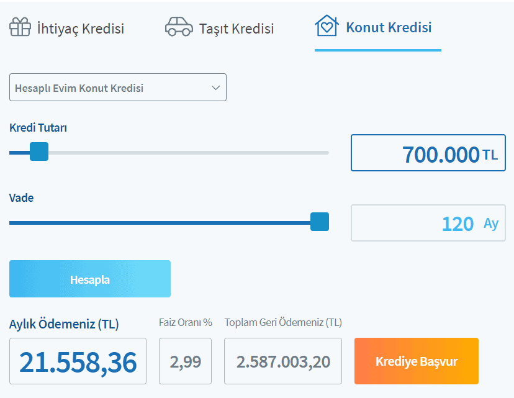This screenshot has height=398, width=514.
Task: Switch to the İhtiyaç Kredisi tab label
Action: point(81,29)
